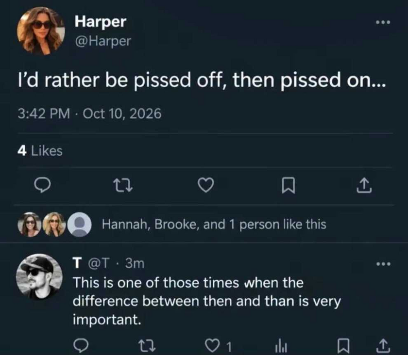
Task: View the 4 Likes list
Action: (40, 151)
